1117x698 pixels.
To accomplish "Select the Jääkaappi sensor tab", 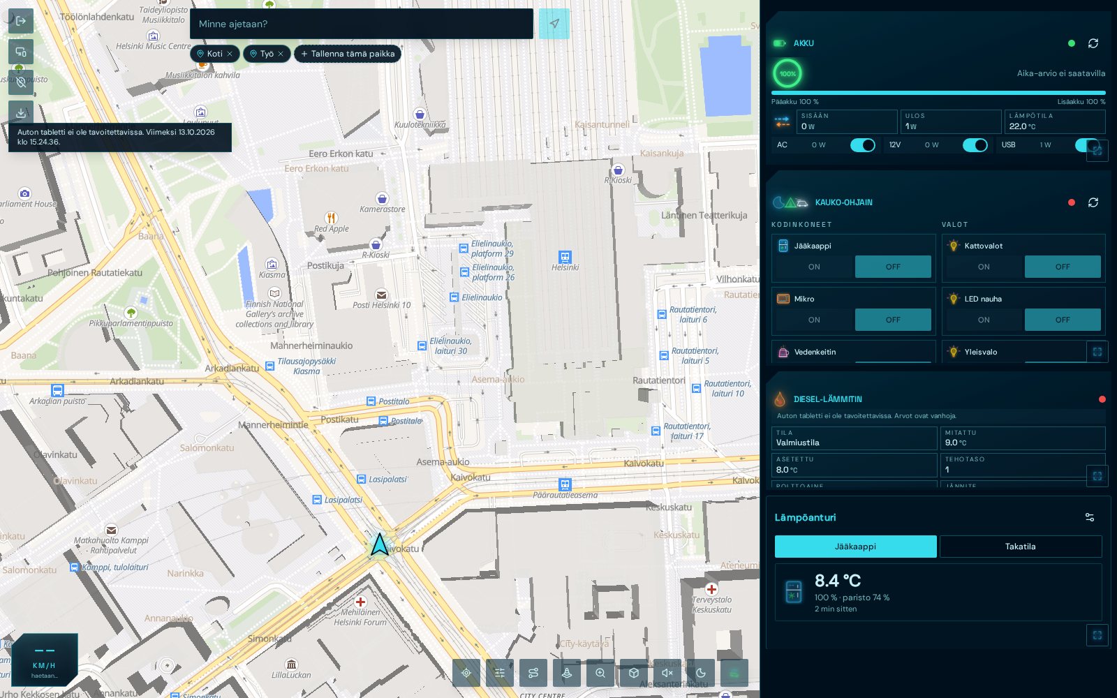I will (855, 547).
